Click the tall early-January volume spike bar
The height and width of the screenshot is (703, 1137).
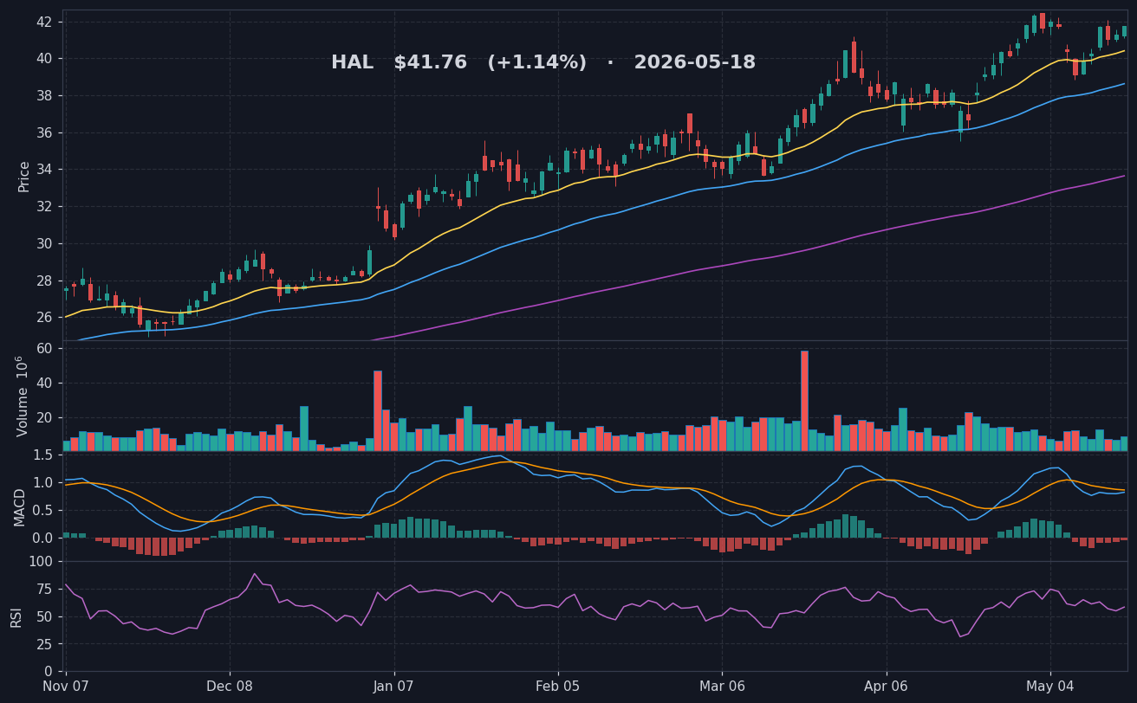click(x=378, y=411)
